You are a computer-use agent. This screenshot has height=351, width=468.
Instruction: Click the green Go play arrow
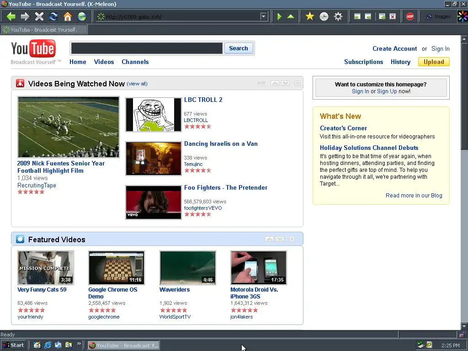click(279, 16)
